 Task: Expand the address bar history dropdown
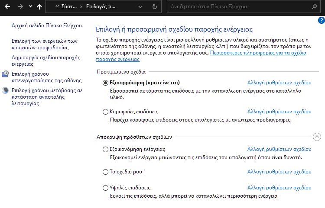point(140,7)
